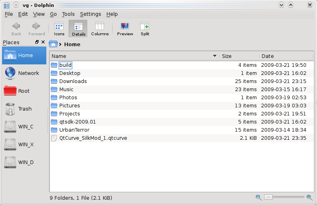The width and height of the screenshot is (317, 205).
Task: Click 'qtsdk-2009.01' folder name
Action: 78,122
